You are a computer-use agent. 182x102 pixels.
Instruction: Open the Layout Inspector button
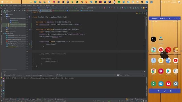(140, 99)
